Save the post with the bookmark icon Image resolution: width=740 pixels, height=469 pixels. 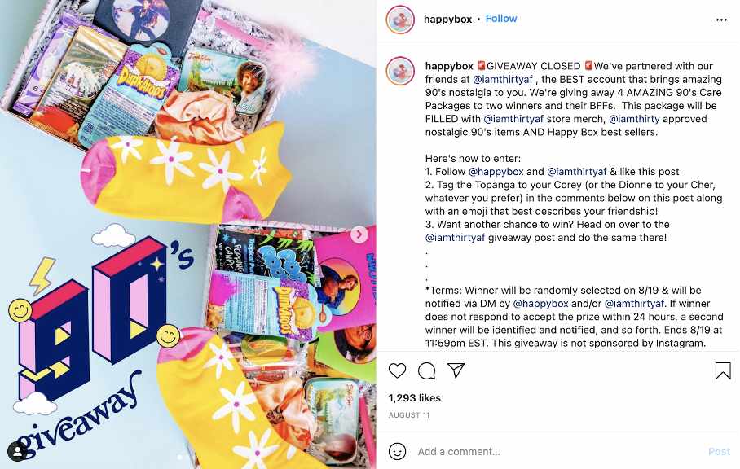coord(723,371)
